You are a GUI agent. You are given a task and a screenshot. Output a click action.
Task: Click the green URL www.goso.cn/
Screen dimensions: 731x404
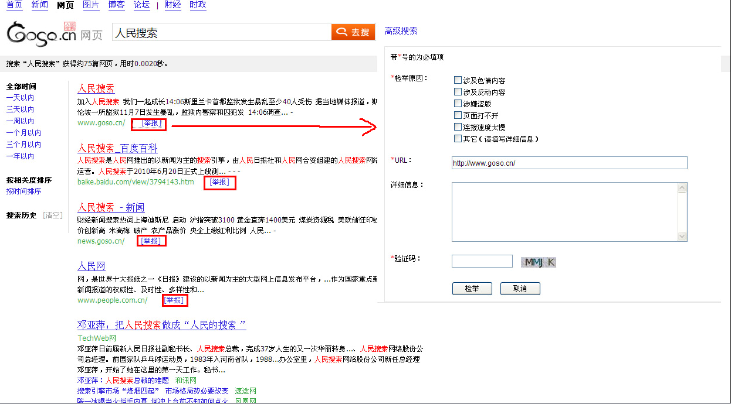[101, 124]
